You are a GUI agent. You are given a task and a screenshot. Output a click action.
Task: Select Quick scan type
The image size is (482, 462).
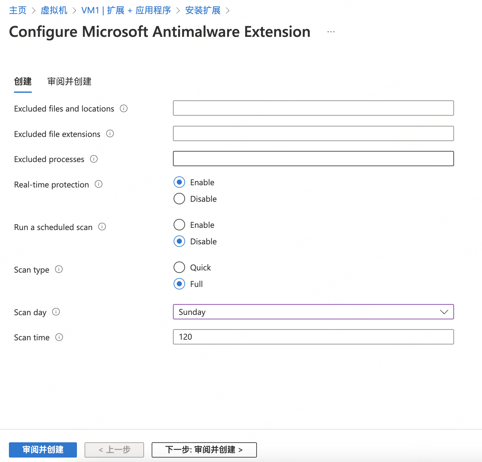(x=179, y=267)
